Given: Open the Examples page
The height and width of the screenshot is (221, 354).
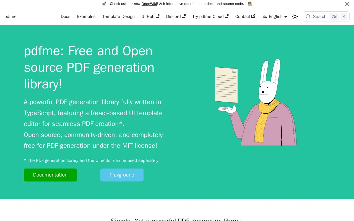Looking at the screenshot, I should click(86, 17).
